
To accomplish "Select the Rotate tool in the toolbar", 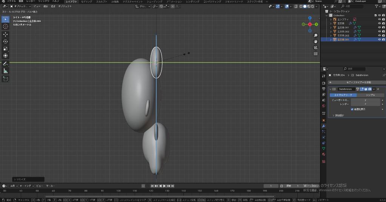I will pyautogui.click(x=5, y=41).
